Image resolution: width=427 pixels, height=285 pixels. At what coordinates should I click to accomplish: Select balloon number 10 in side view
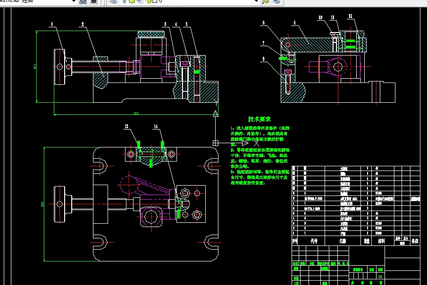320,18
